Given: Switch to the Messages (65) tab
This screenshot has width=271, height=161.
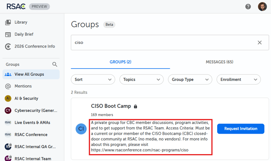Looking at the screenshot, I should [x=219, y=62].
